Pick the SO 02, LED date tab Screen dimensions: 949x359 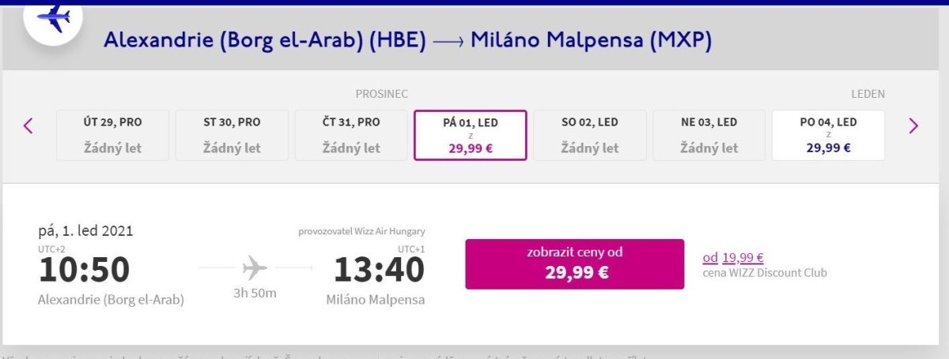(x=590, y=135)
